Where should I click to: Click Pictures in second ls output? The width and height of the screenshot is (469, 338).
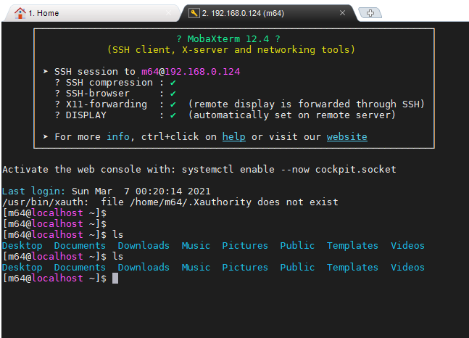tap(245, 268)
